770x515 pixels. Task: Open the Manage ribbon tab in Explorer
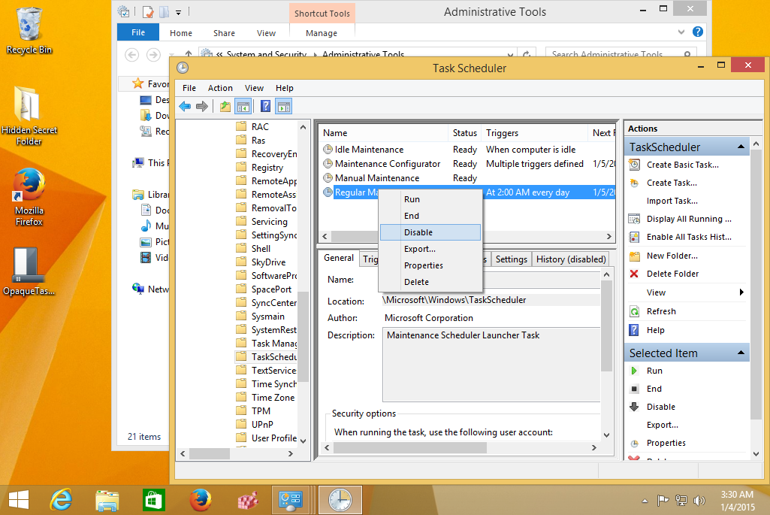click(x=322, y=33)
